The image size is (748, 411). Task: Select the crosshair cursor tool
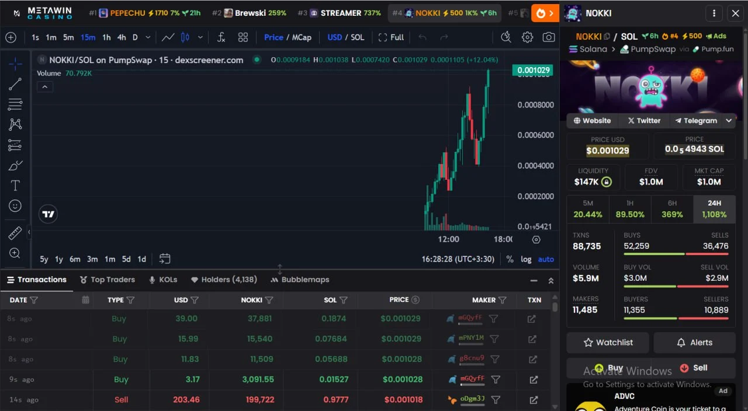tap(15, 63)
